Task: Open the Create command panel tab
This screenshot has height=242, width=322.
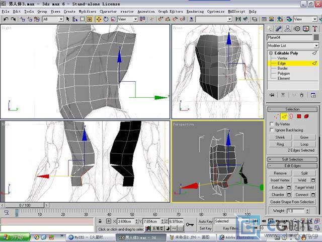Action: (x=270, y=29)
